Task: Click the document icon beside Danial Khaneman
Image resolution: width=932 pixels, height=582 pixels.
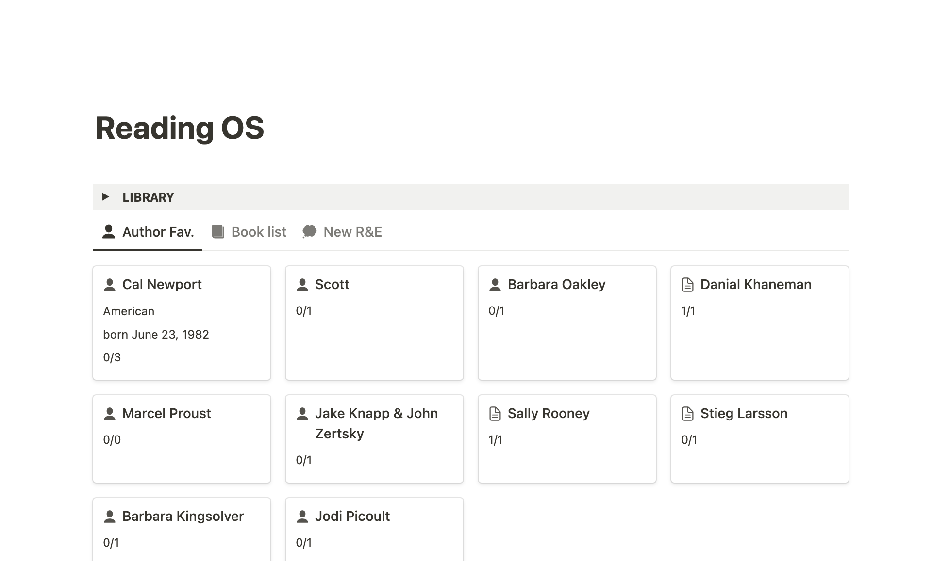Action: point(687,285)
